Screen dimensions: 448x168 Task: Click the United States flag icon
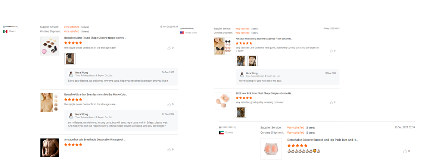pyautogui.click(x=182, y=33)
